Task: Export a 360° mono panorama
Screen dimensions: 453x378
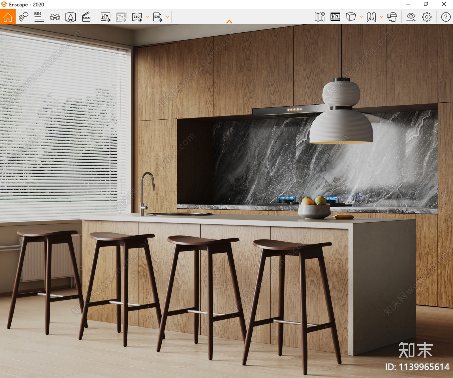Action: point(137,17)
